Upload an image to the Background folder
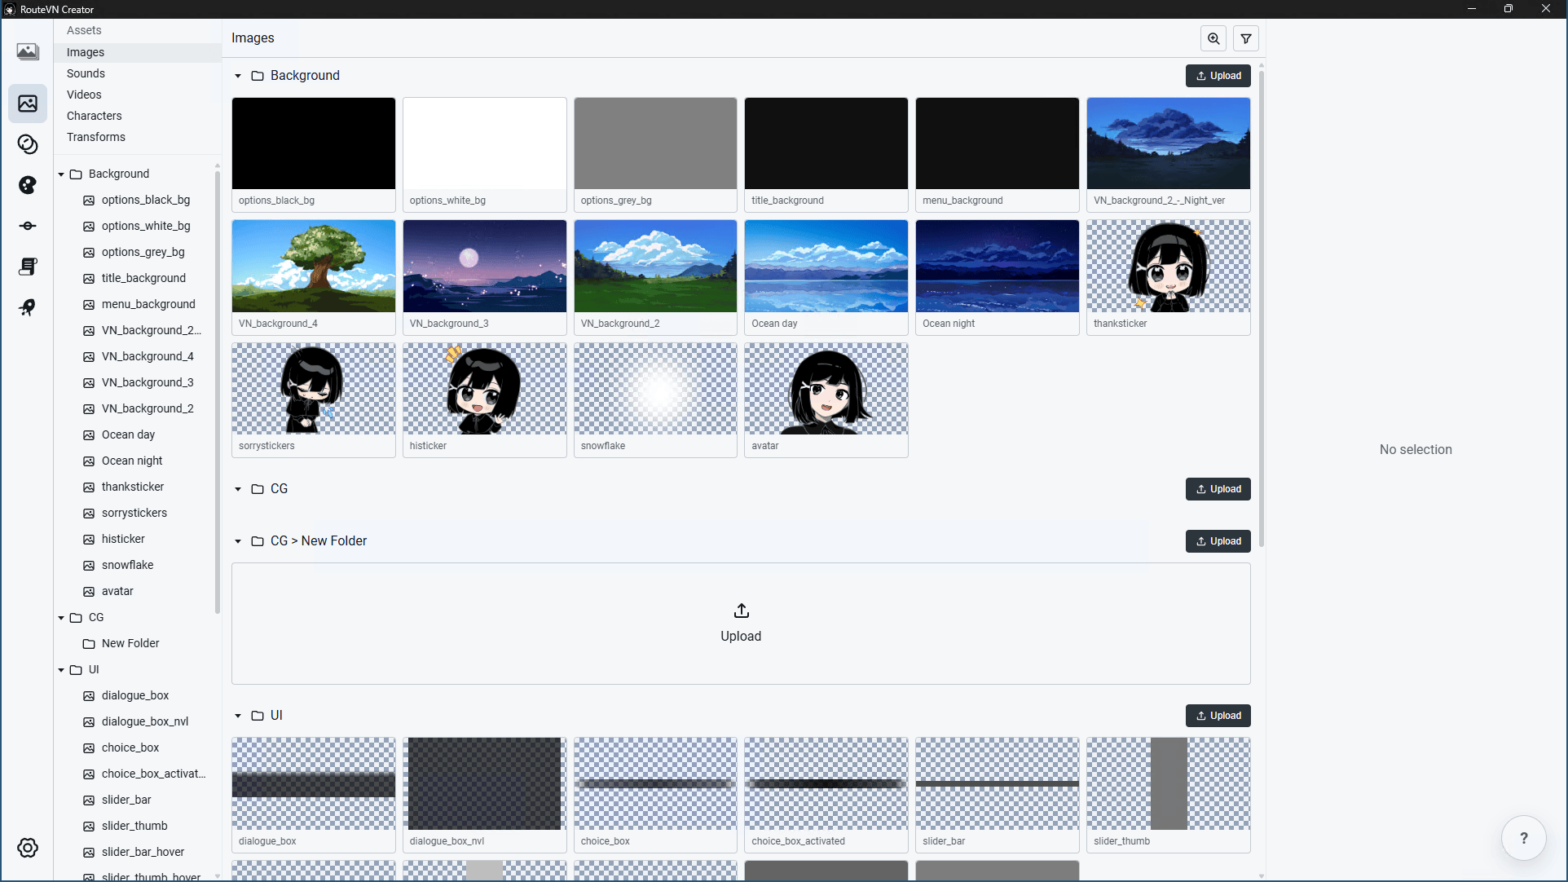 point(1218,76)
